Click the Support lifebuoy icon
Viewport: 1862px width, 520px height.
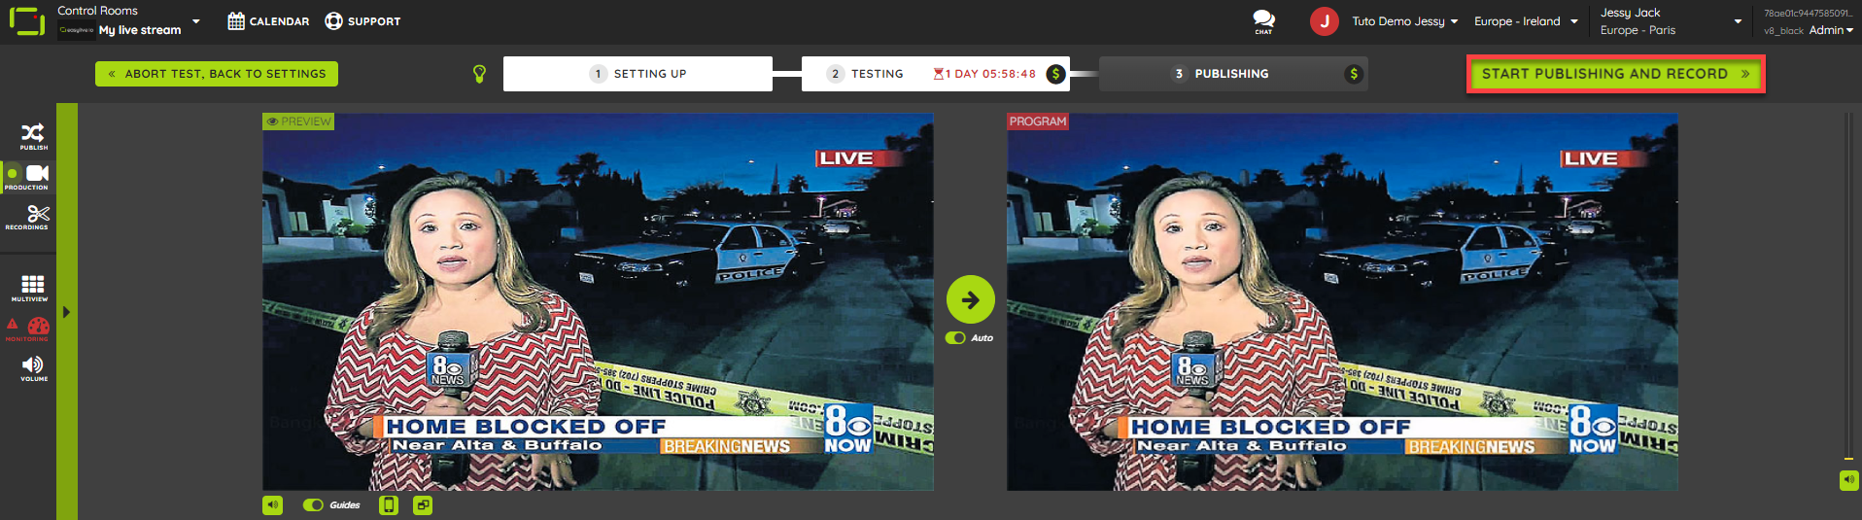click(x=333, y=21)
